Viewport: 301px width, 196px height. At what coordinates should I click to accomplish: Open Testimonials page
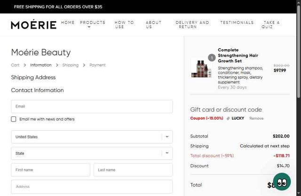coord(237,23)
